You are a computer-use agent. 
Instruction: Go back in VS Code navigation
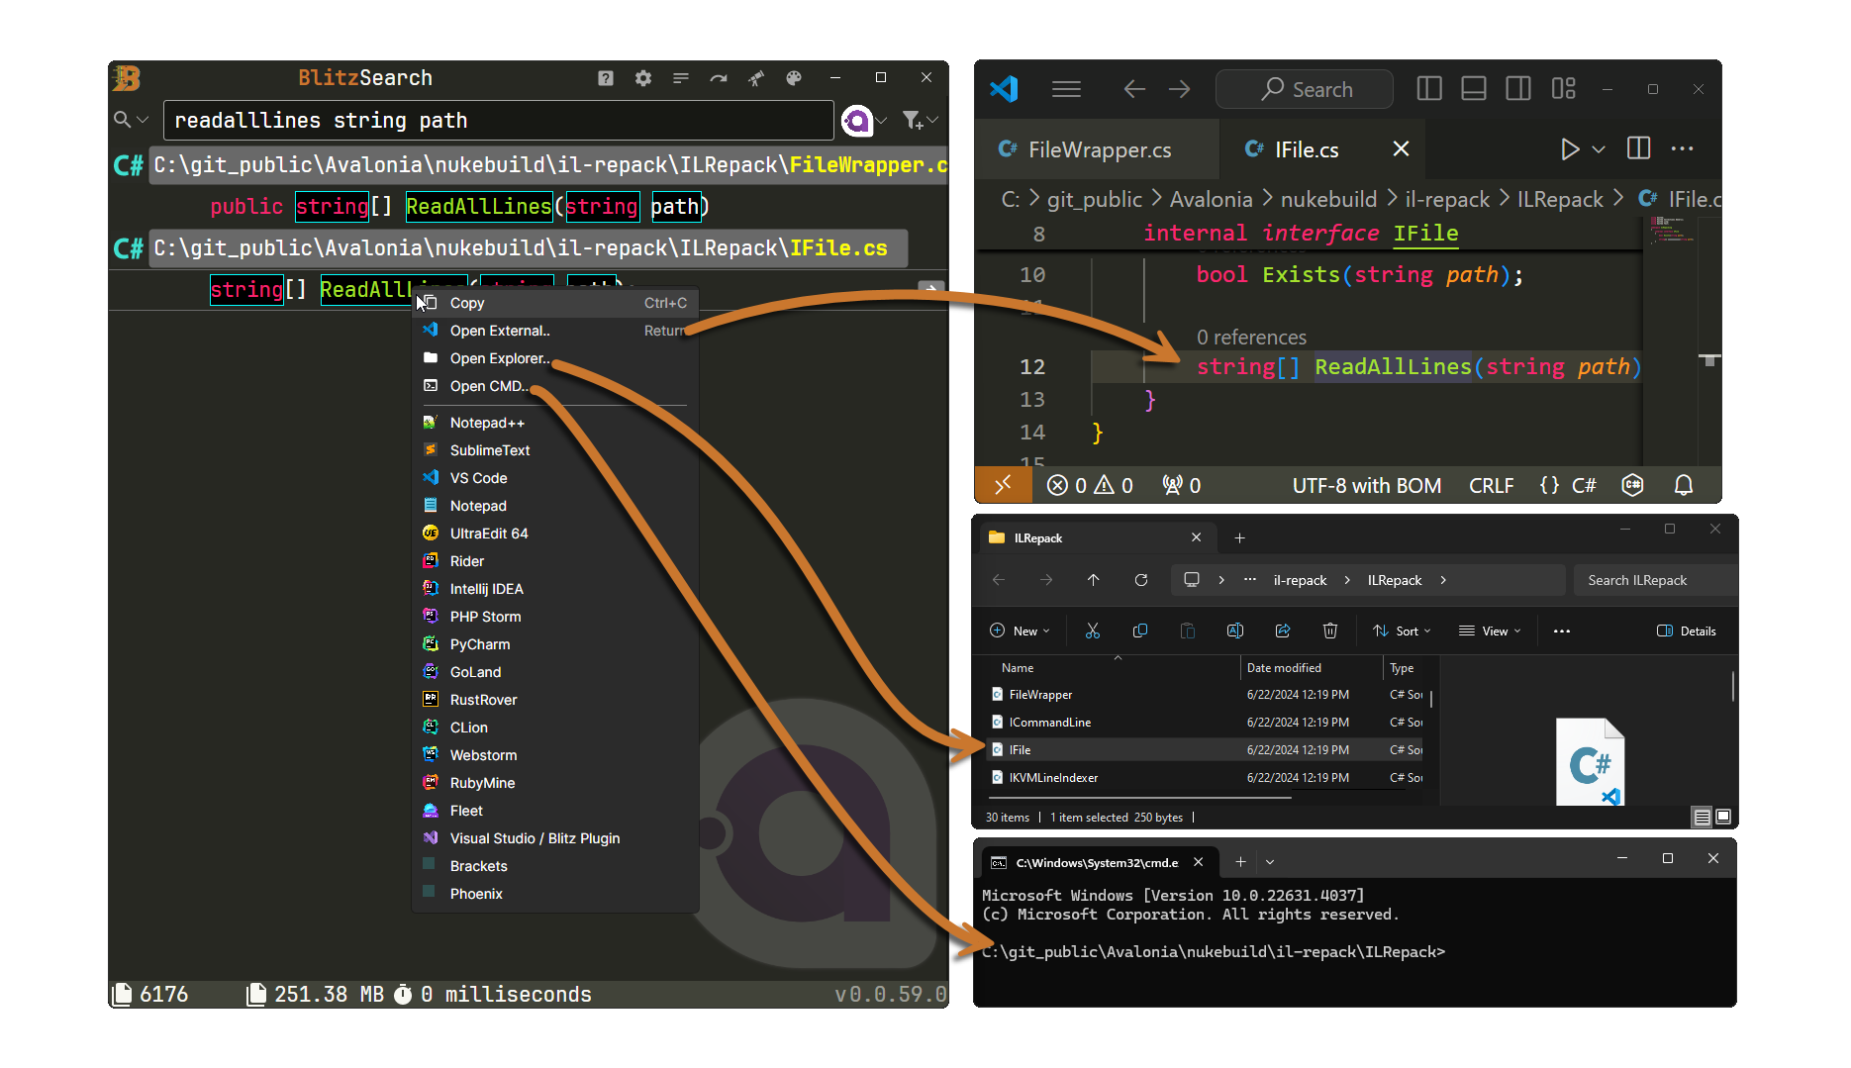pyautogui.click(x=1134, y=89)
